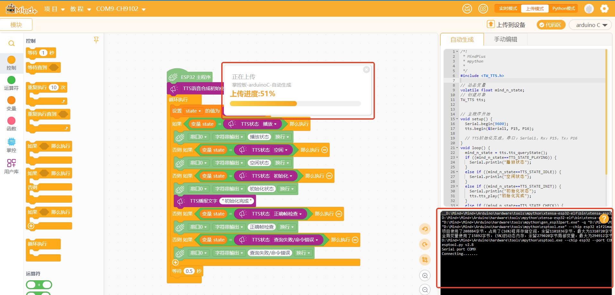Viewport: 615px width, 295px height.
Task: Select the green plus operator block
Action: 39,285
